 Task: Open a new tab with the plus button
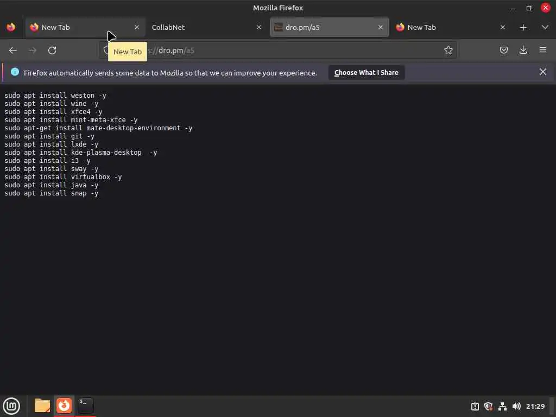(523, 27)
